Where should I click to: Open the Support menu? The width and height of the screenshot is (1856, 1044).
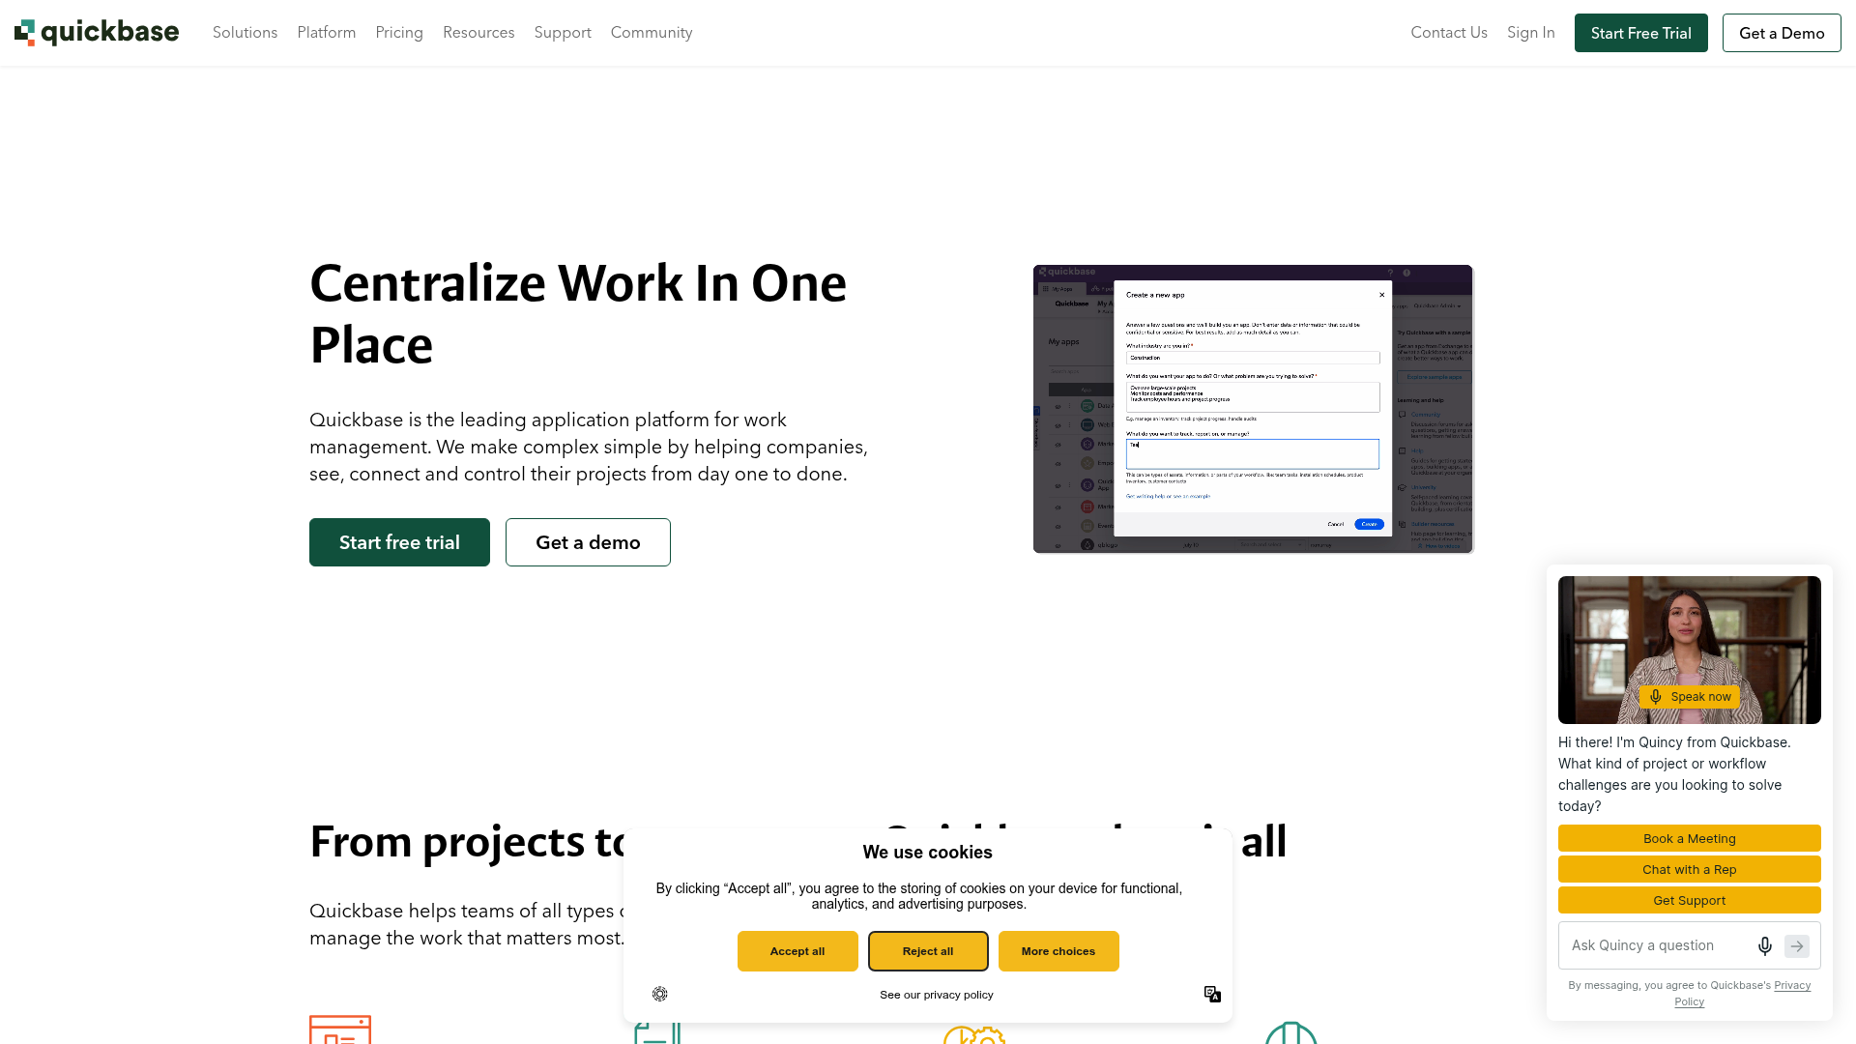pyautogui.click(x=563, y=33)
